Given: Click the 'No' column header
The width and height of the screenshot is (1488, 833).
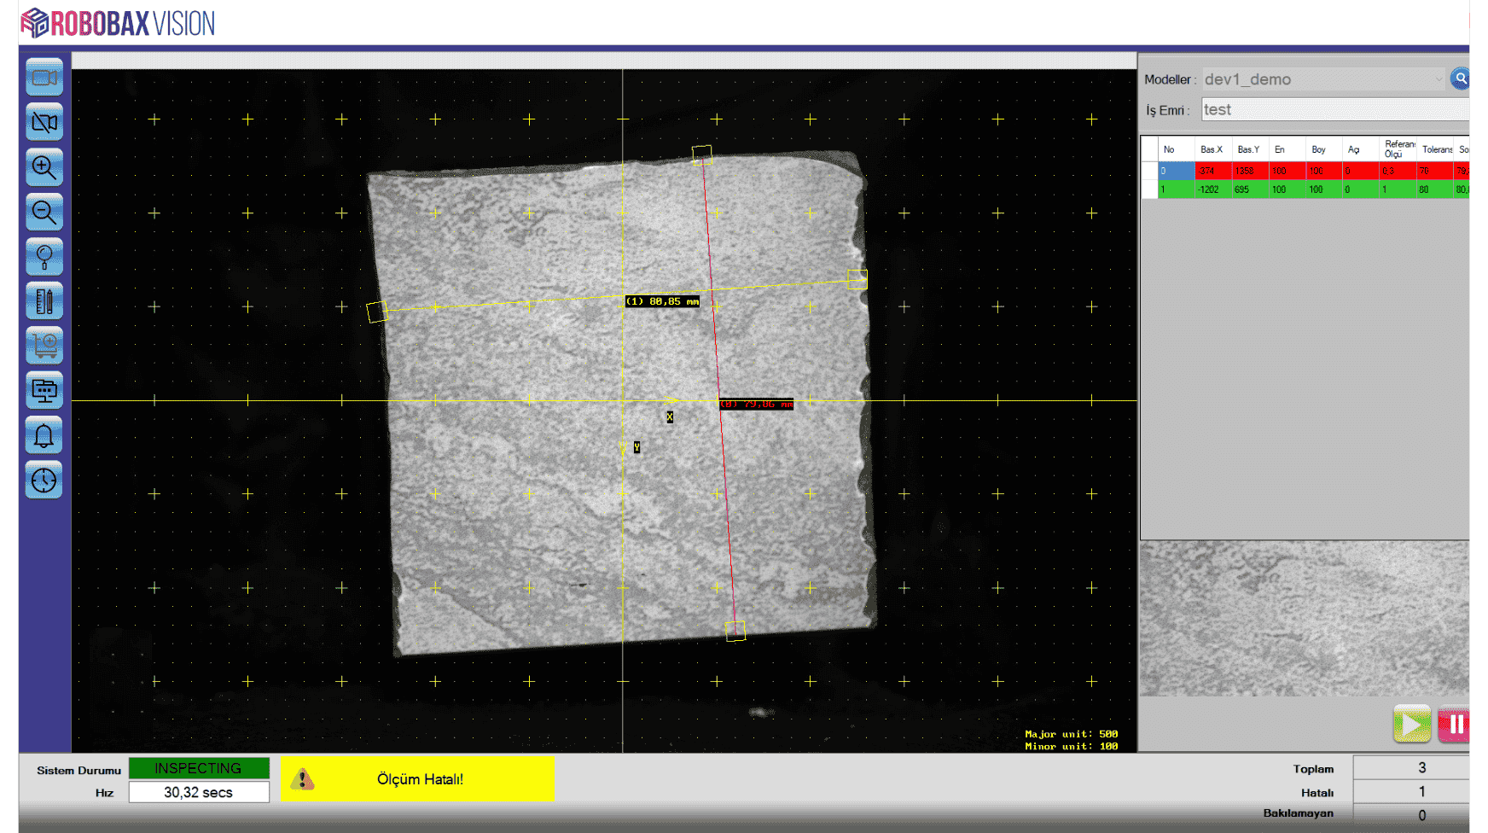Looking at the screenshot, I should (x=1177, y=149).
